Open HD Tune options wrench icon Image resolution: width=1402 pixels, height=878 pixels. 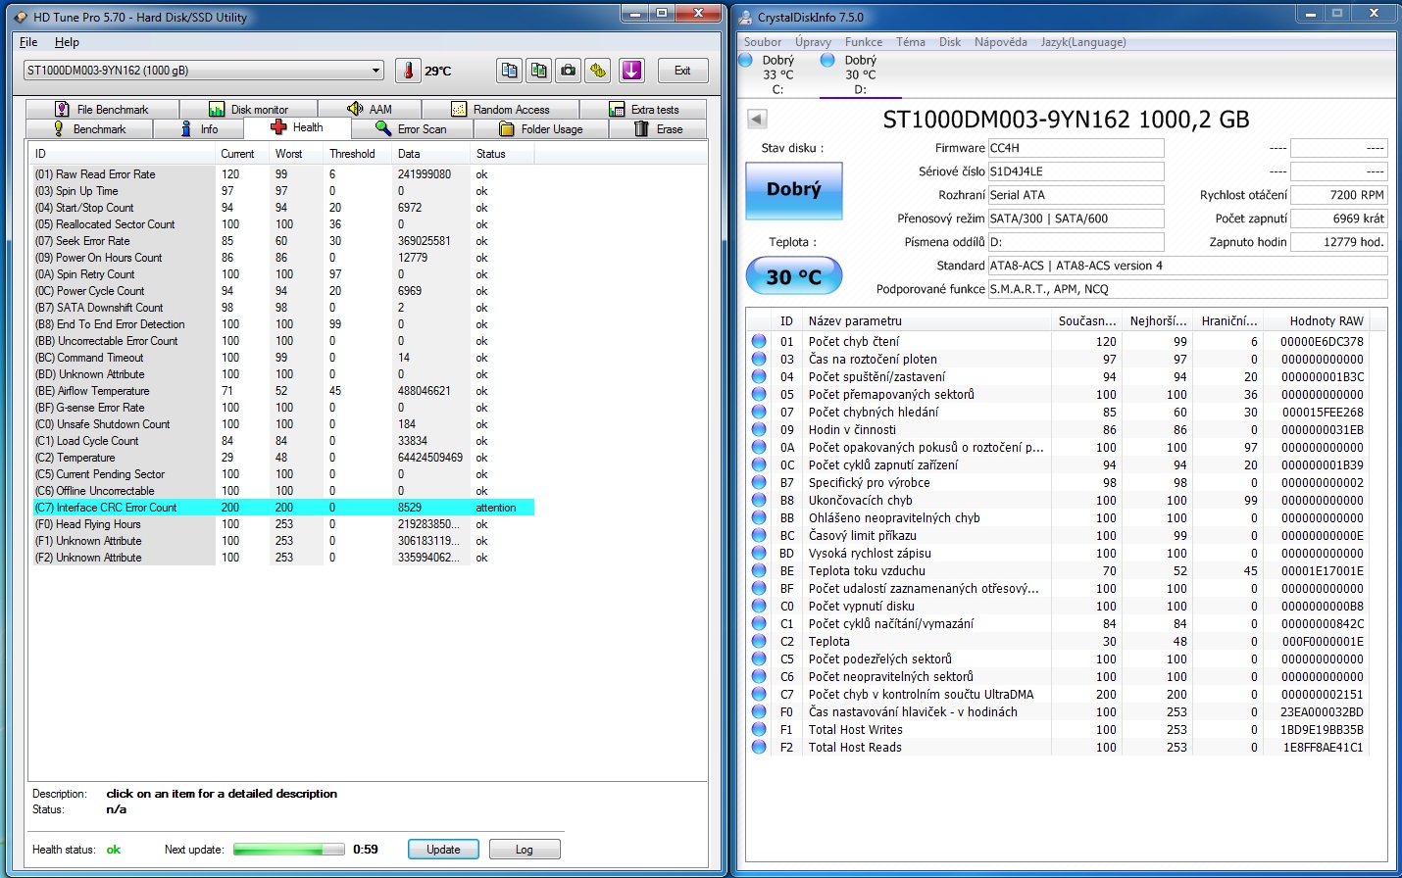coord(597,71)
